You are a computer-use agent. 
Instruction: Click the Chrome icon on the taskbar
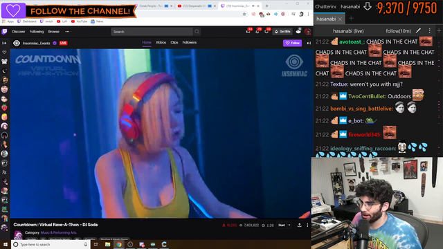pos(119,244)
